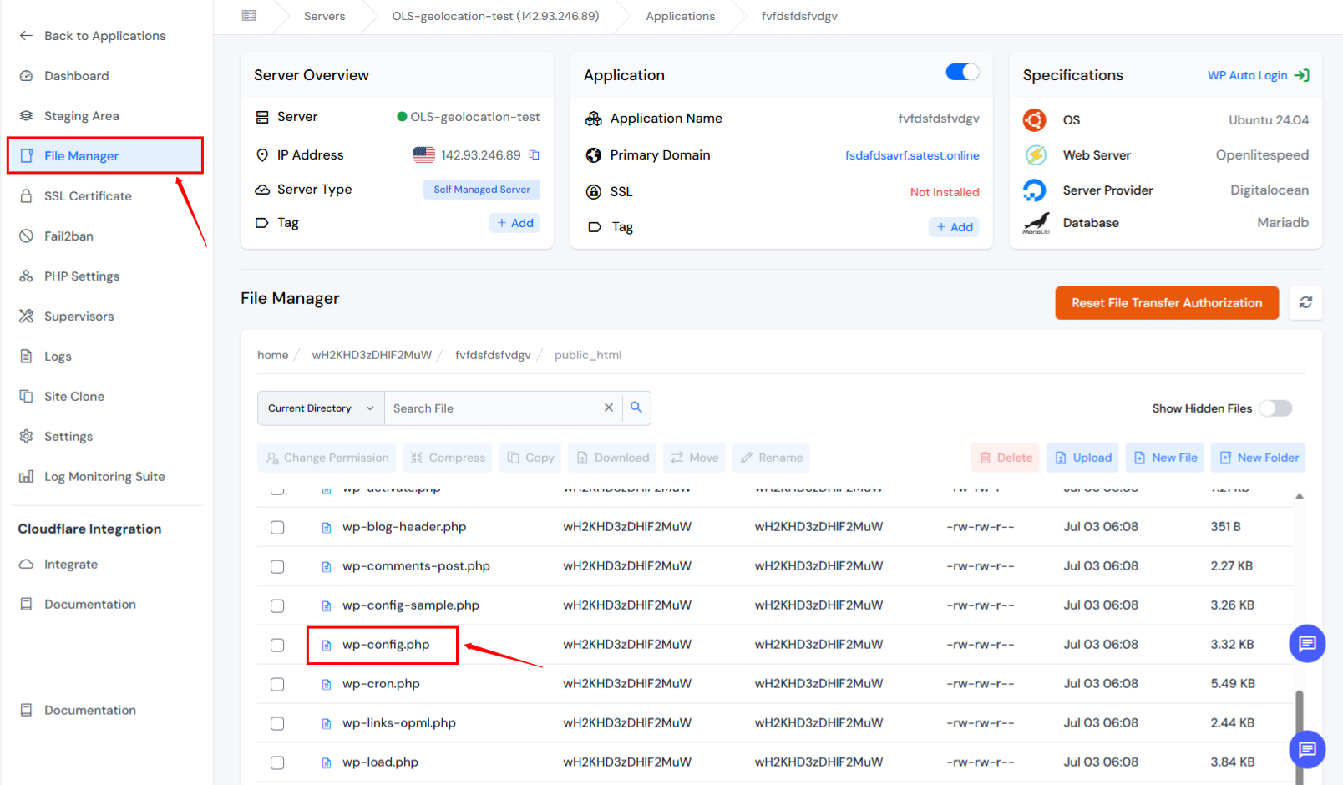Image resolution: width=1343 pixels, height=785 pixels.
Task: Open the Servers breadcrumb
Action: 324,15
